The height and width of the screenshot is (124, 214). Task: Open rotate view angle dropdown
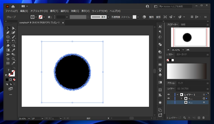click(x=42, y=118)
